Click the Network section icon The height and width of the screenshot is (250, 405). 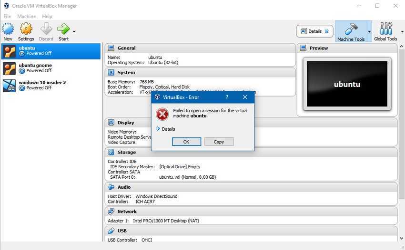111,212
